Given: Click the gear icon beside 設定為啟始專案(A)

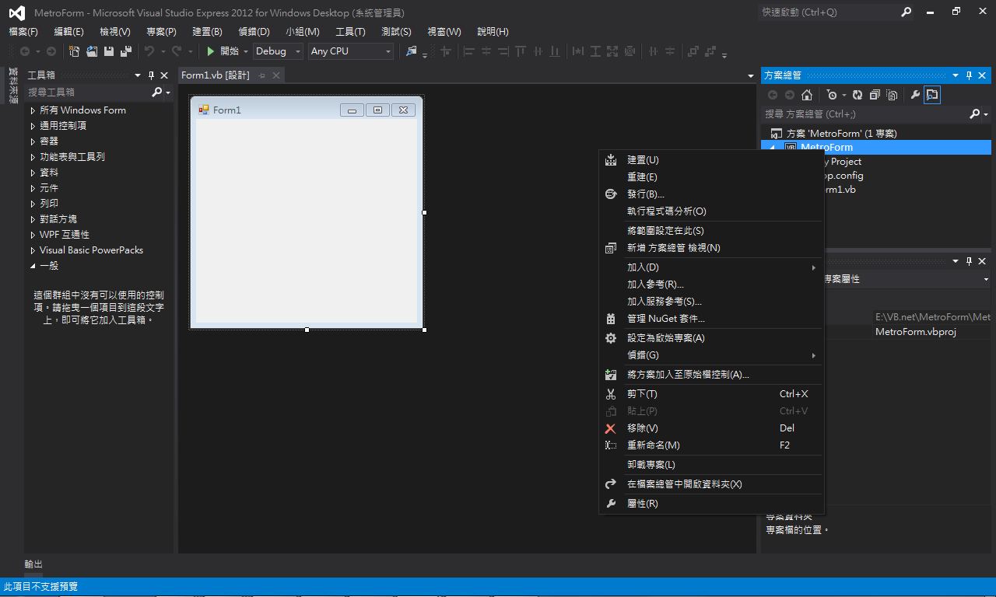Looking at the screenshot, I should (611, 338).
